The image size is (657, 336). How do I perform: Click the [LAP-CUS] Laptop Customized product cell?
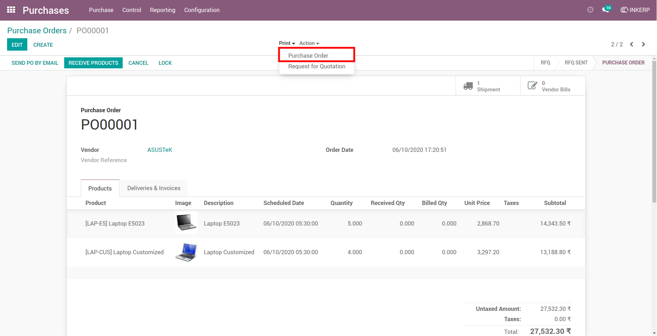[x=124, y=252]
